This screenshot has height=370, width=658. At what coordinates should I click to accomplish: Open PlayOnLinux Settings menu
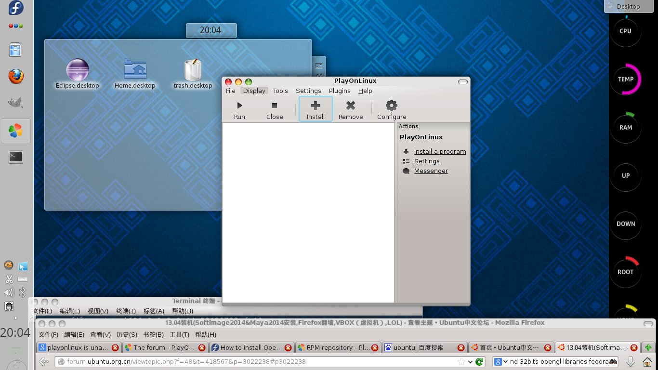point(308,91)
